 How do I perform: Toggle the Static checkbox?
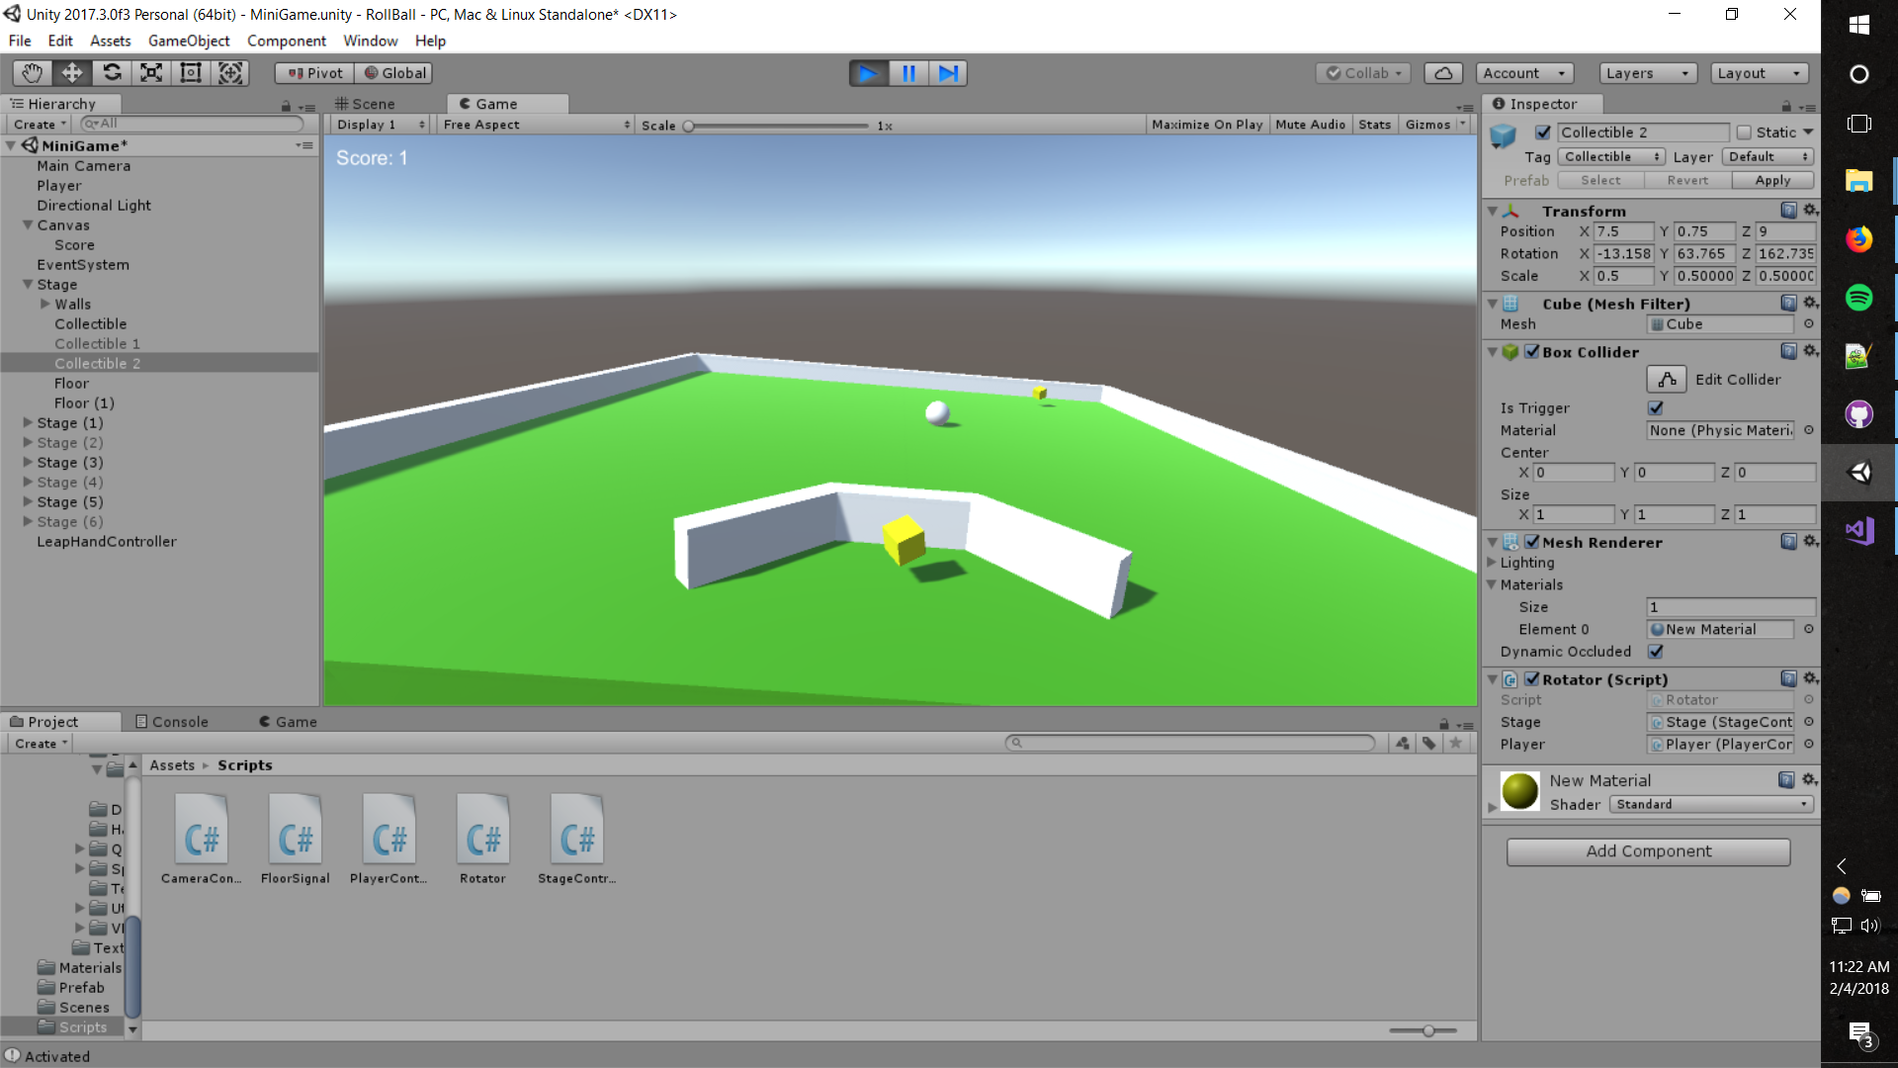1744,133
